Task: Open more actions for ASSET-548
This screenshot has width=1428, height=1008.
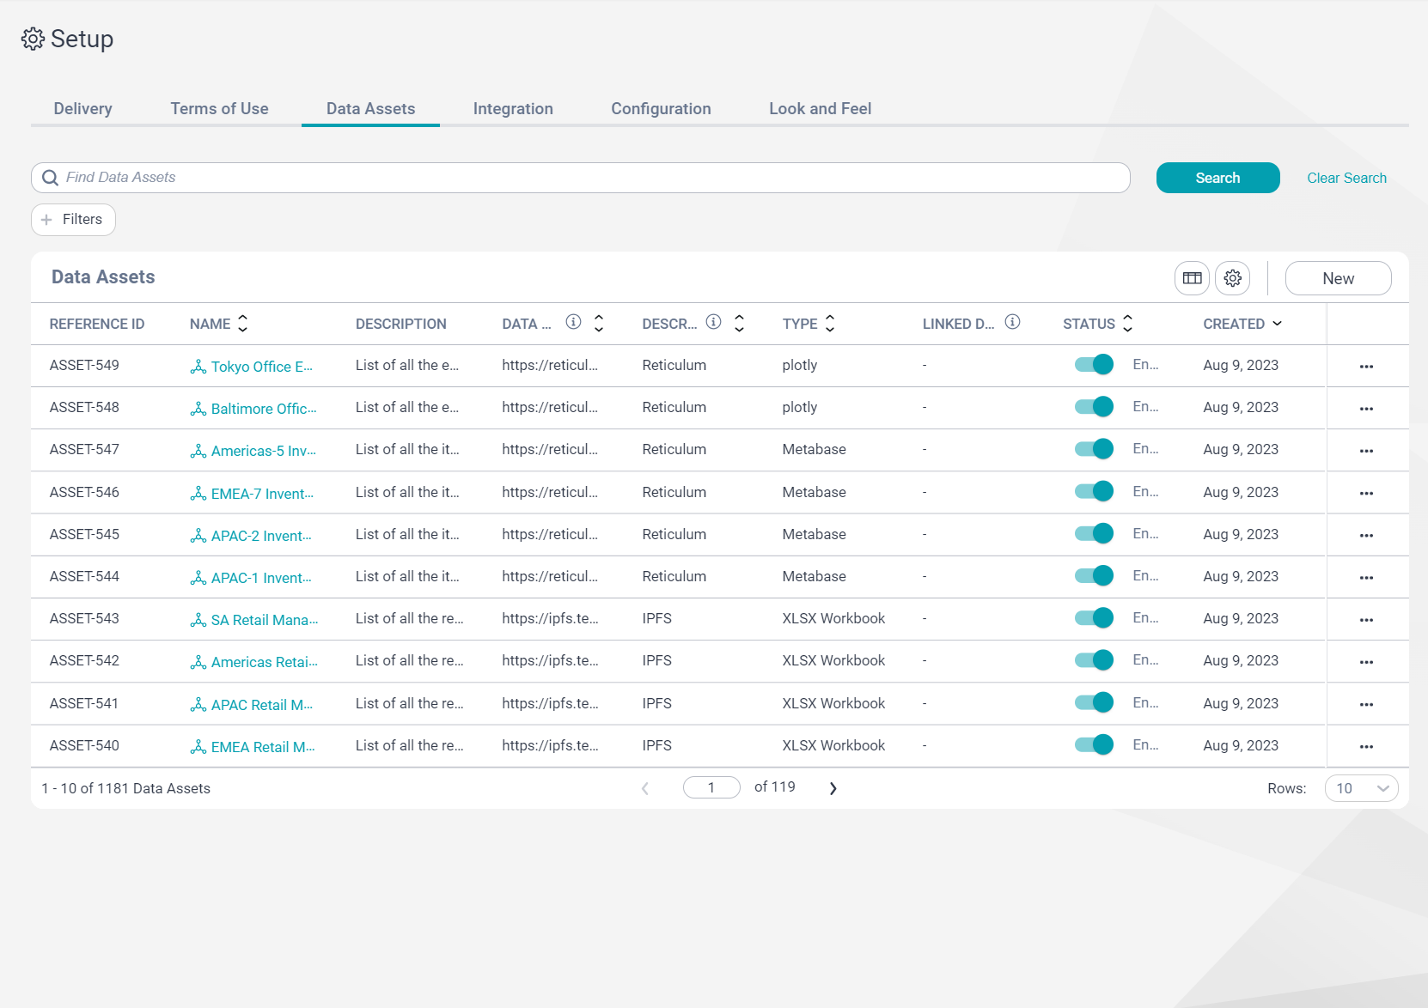Action: 1366,409
